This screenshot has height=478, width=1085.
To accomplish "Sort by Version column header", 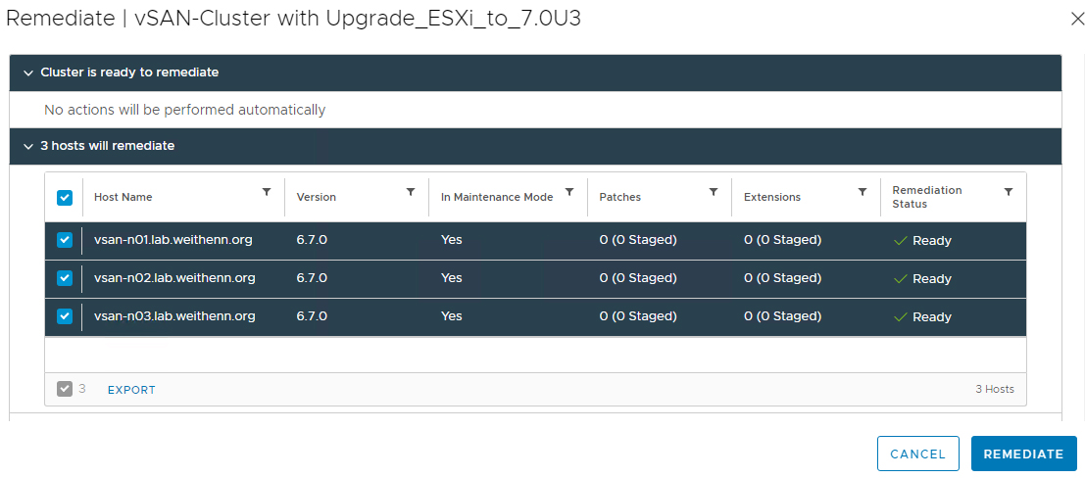I will click(x=317, y=197).
